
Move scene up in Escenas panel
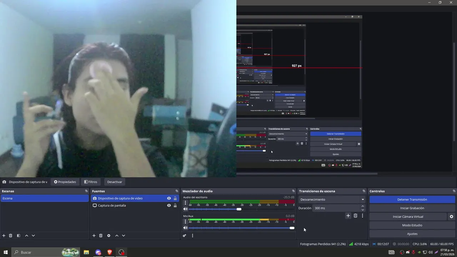pyautogui.click(x=26, y=236)
